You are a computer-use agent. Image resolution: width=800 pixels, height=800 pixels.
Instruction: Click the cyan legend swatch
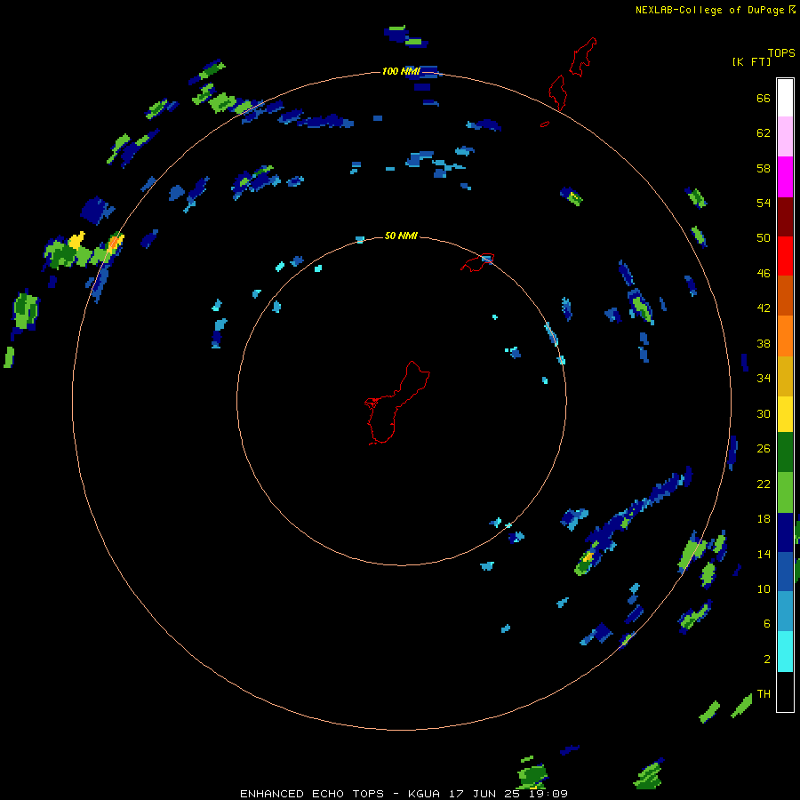785,652
